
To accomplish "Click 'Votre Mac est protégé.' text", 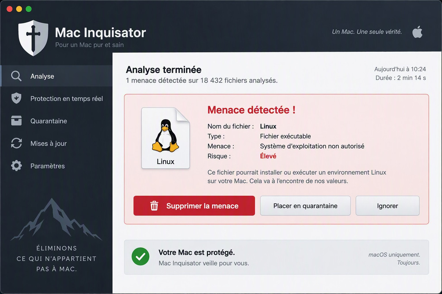I will pyautogui.click(x=197, y=252).
